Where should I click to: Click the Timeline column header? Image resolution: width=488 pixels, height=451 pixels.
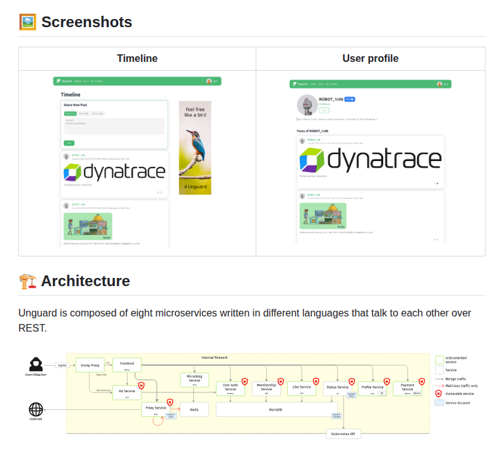point(137,59)
